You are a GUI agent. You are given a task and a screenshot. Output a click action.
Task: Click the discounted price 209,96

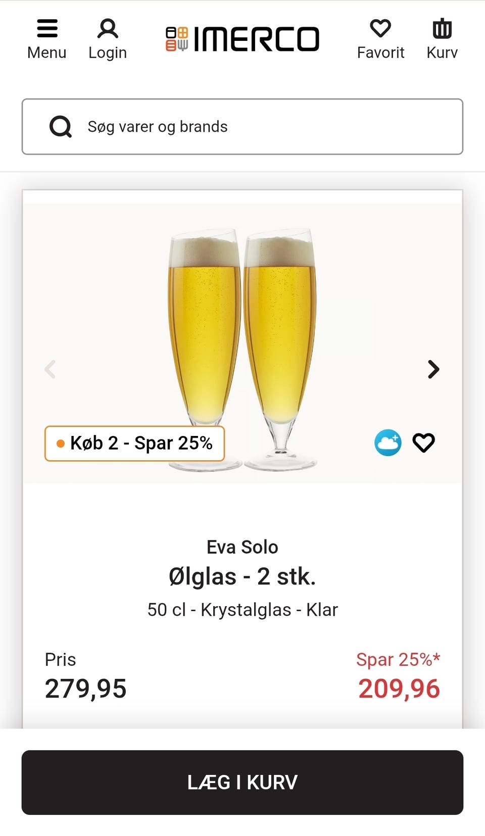[x=399, y=689]
